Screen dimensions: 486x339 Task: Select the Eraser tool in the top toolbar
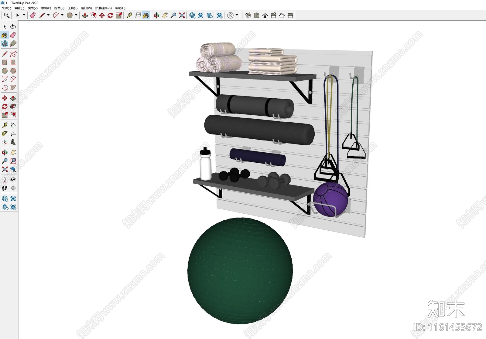coord(33,15)
